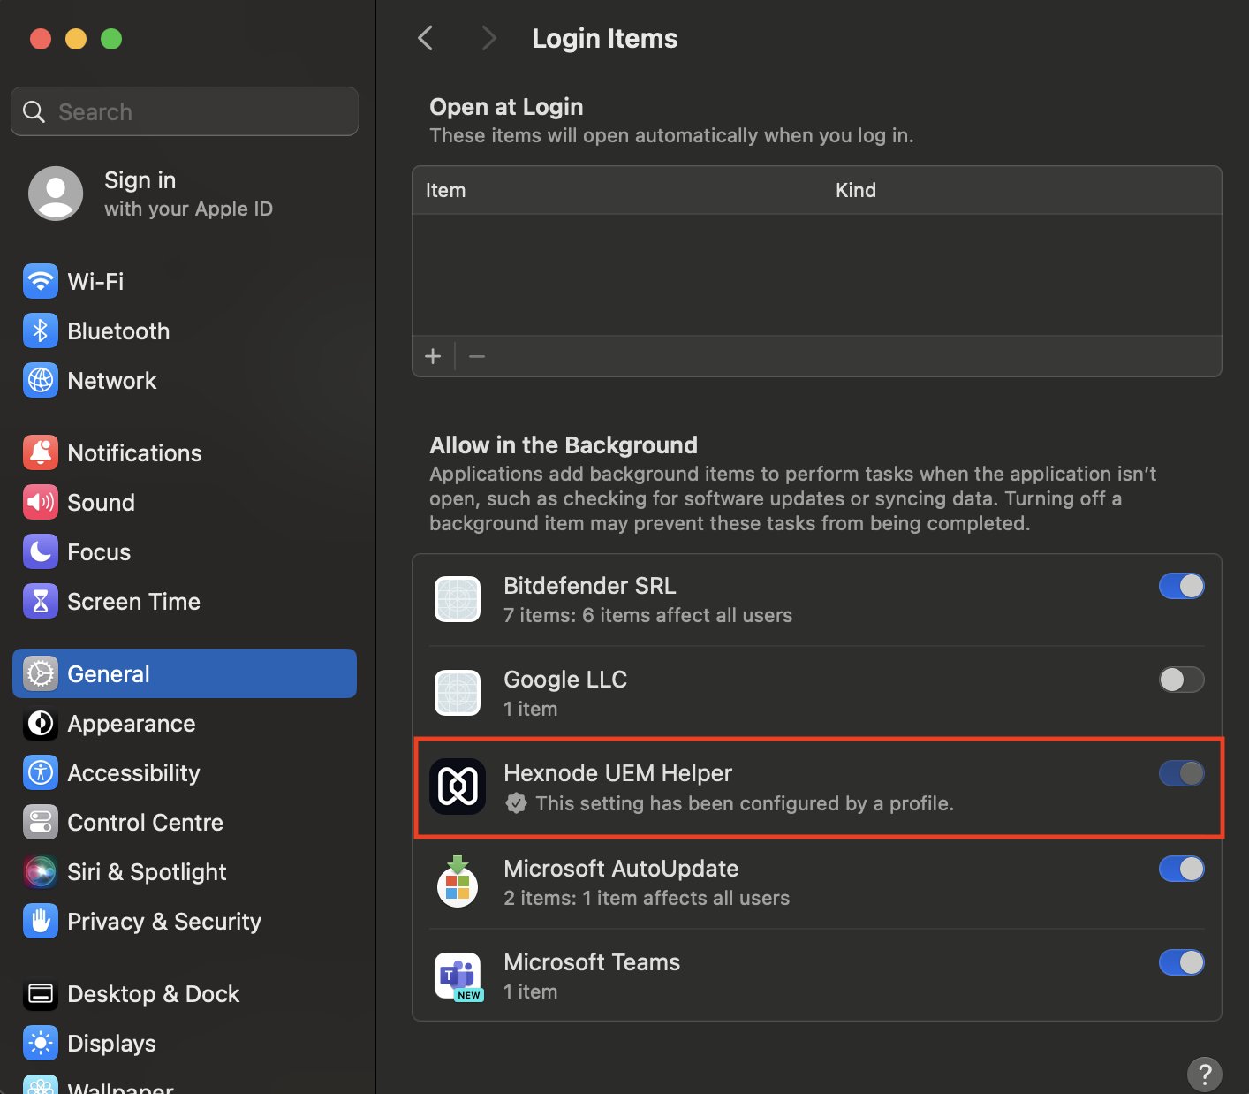The width and height of the screenshot is (1249, 1094).
Task: Click 'Allow in the Background' heading
Action: [x=564, y=445]
